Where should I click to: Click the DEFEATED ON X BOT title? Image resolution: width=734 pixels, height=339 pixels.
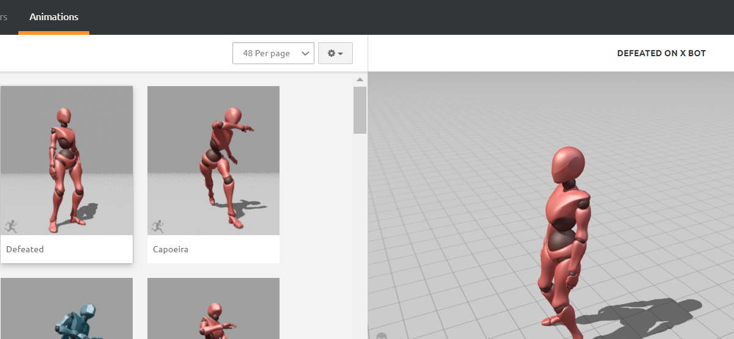(661, 53)
